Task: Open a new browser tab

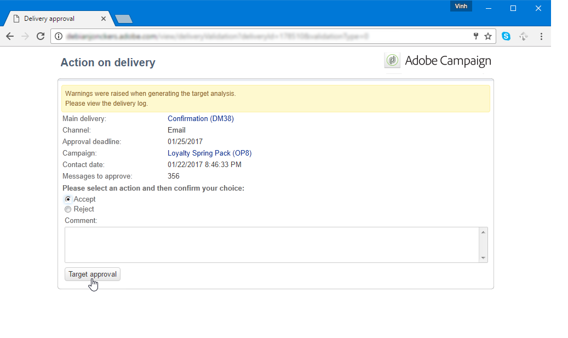Action: coord(124,19)
